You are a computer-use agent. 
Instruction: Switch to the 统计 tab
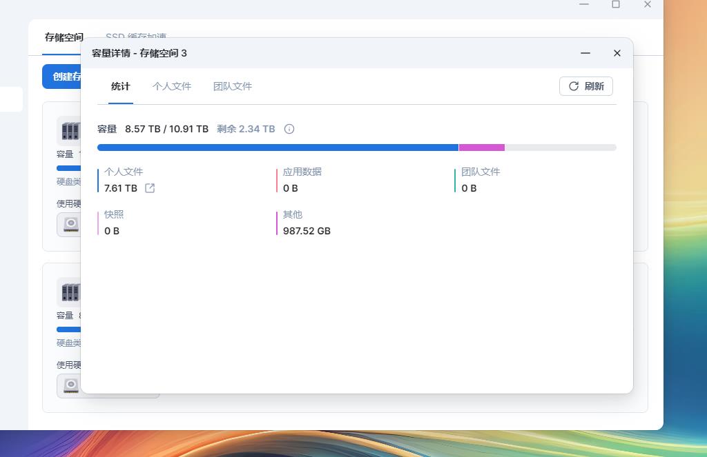click(x=120, y=86)
